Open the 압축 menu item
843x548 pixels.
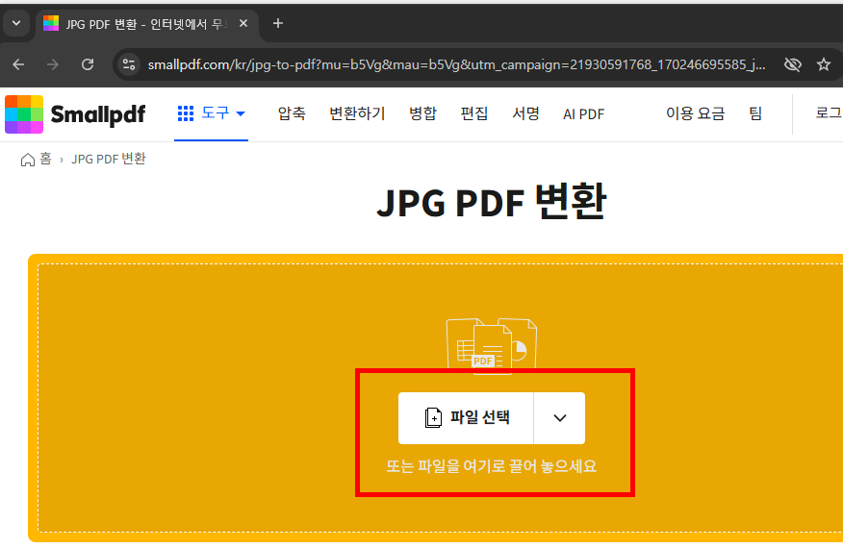[x=292, y=113]
